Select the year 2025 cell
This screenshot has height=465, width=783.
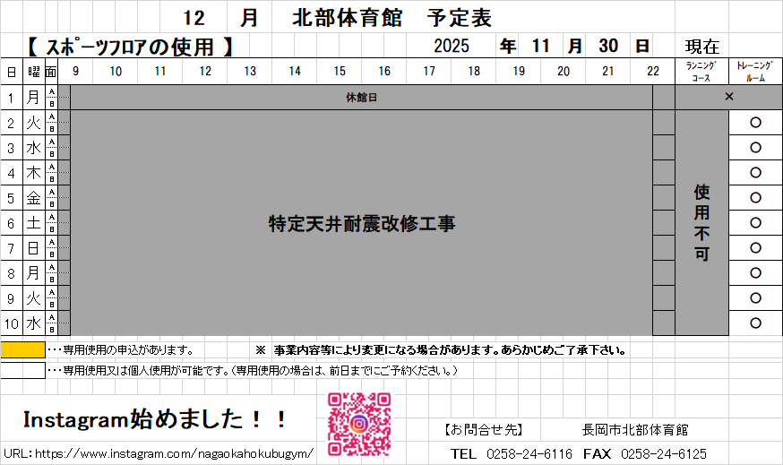point(451,46)
